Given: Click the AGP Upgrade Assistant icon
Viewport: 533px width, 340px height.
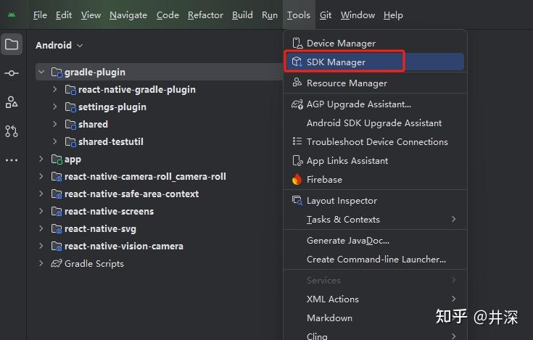Looking at the screenshot, I should click(297, 104).
